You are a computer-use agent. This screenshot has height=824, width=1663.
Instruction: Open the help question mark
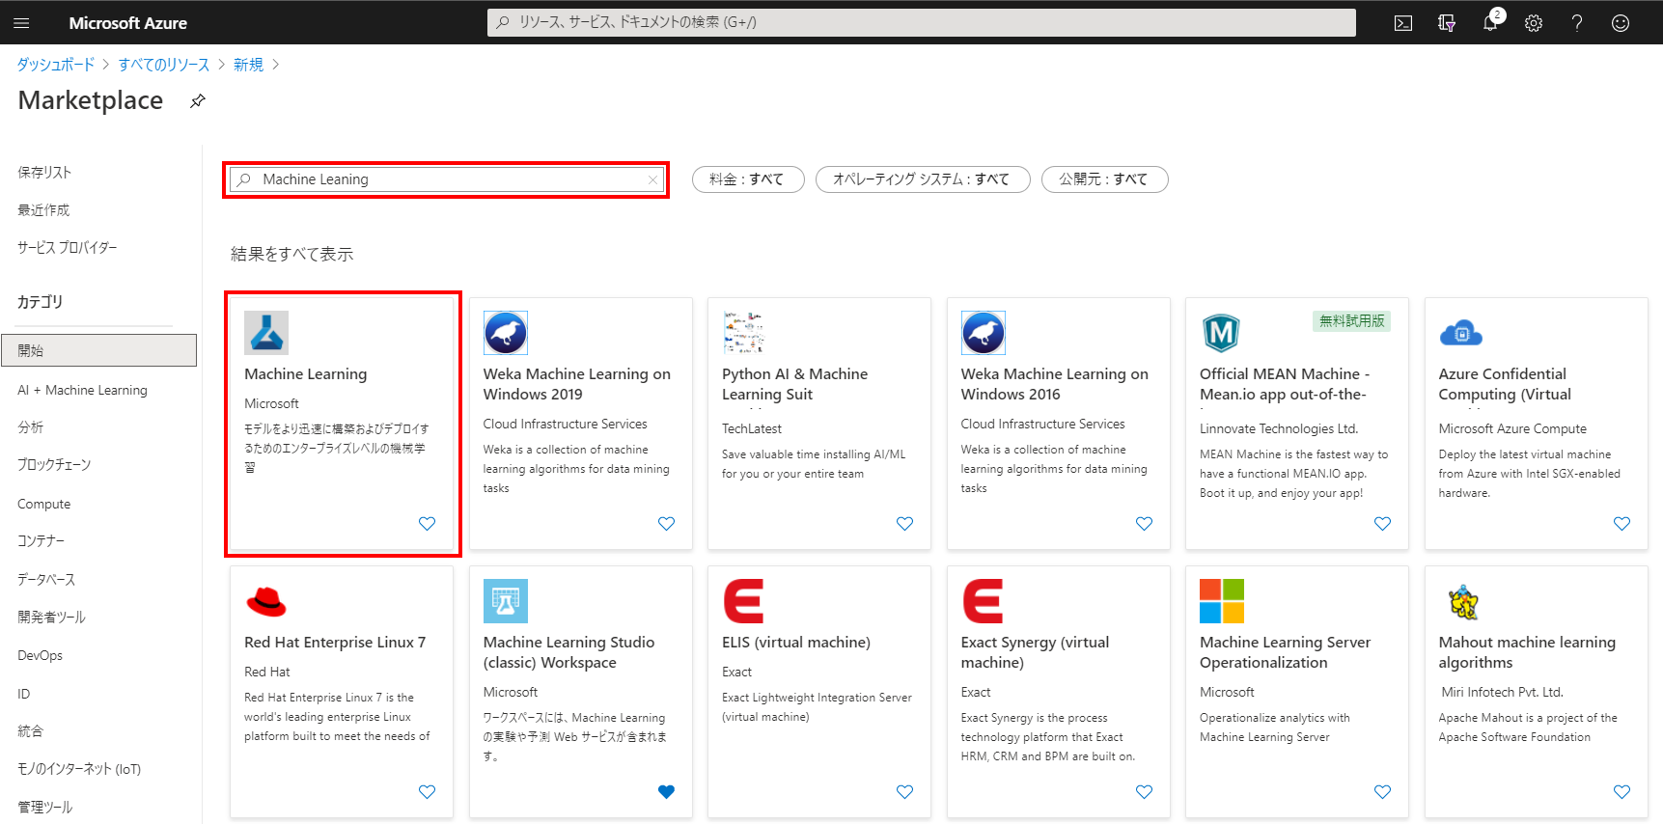[x=1577, y=23]
